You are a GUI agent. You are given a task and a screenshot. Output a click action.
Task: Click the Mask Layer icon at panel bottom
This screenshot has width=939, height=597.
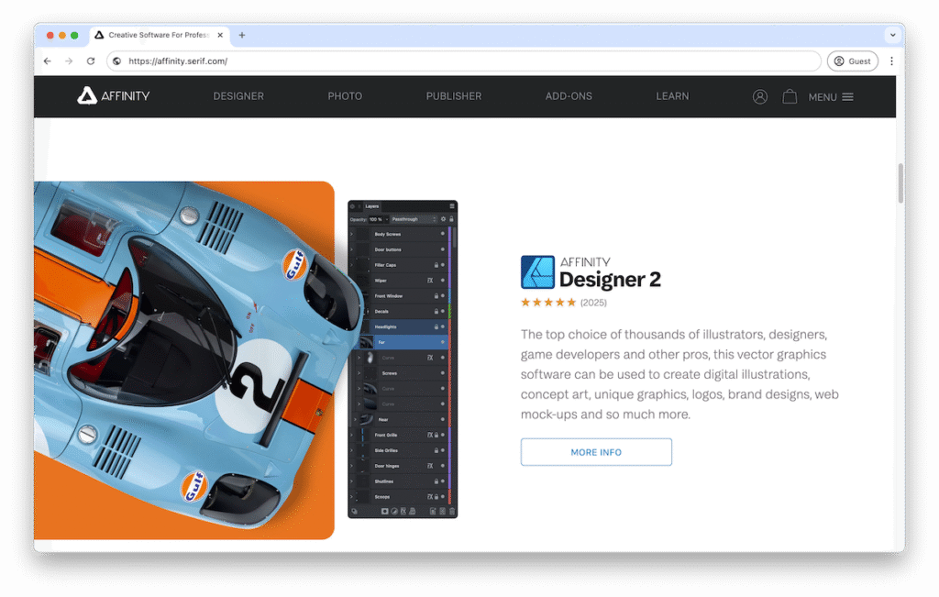(x=384, y=512)
